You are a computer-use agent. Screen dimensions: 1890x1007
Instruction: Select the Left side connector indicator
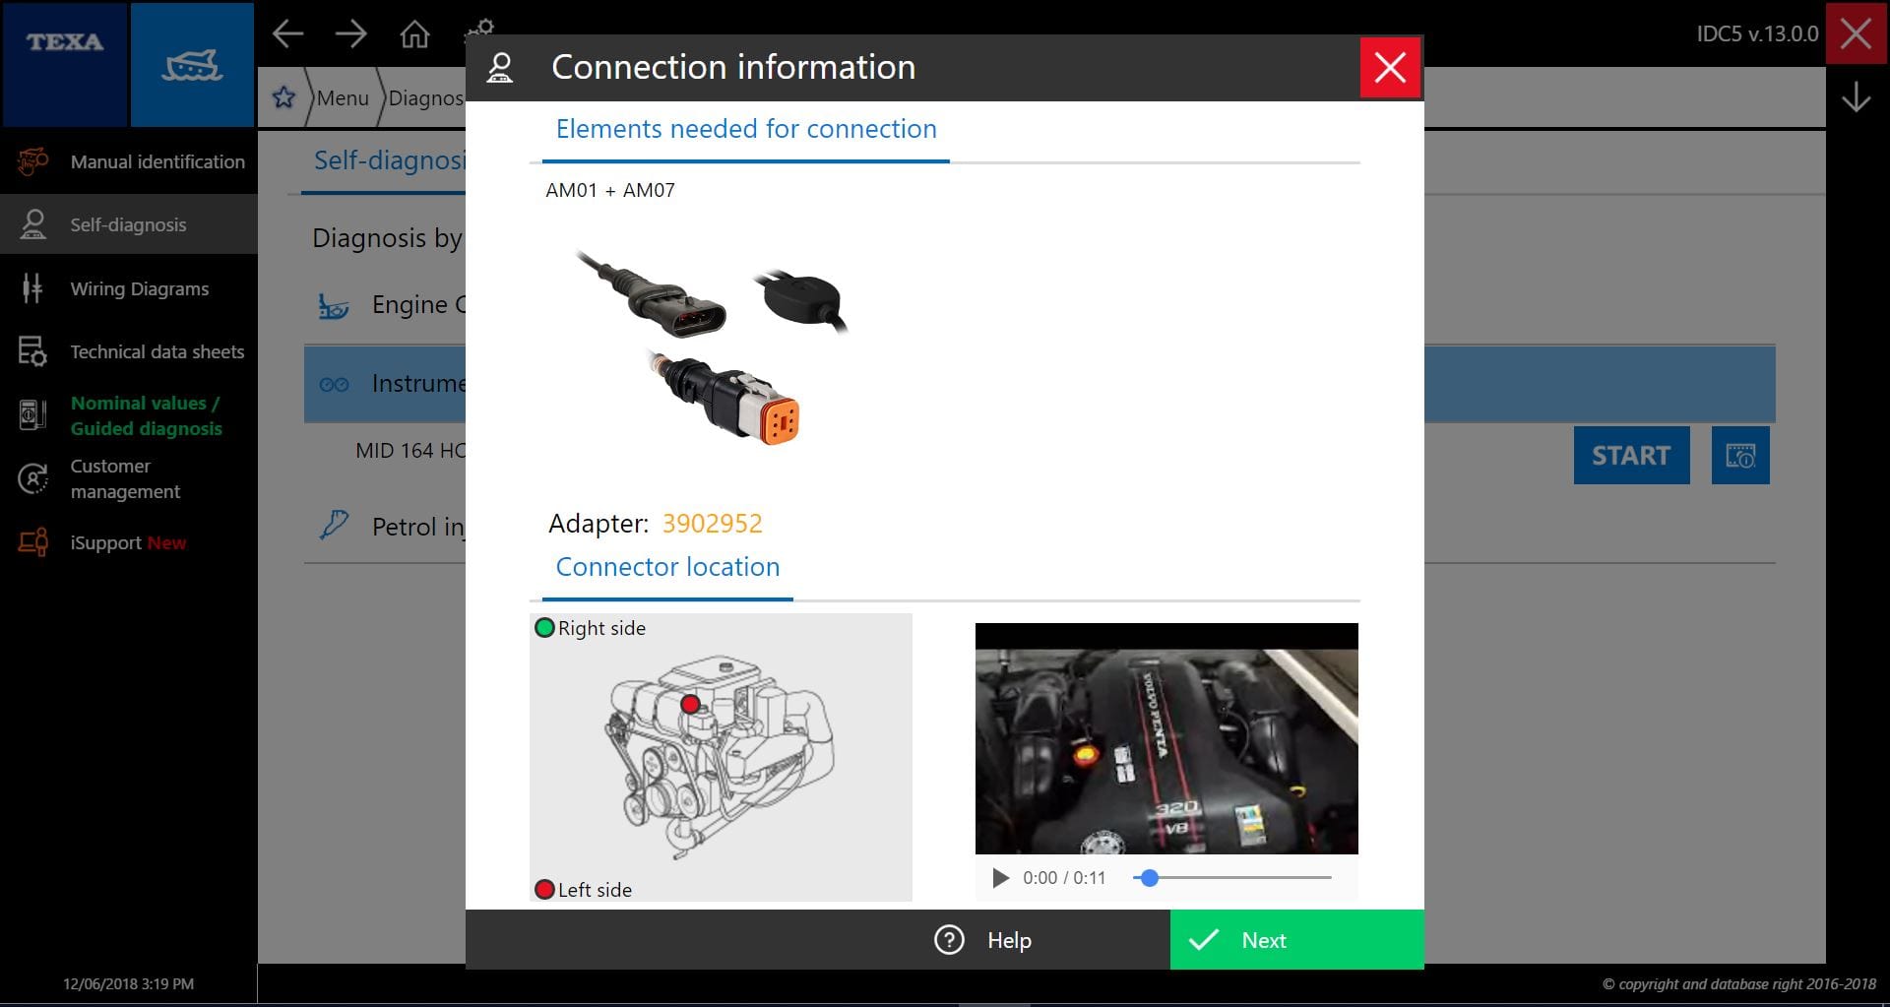[544, 888]
